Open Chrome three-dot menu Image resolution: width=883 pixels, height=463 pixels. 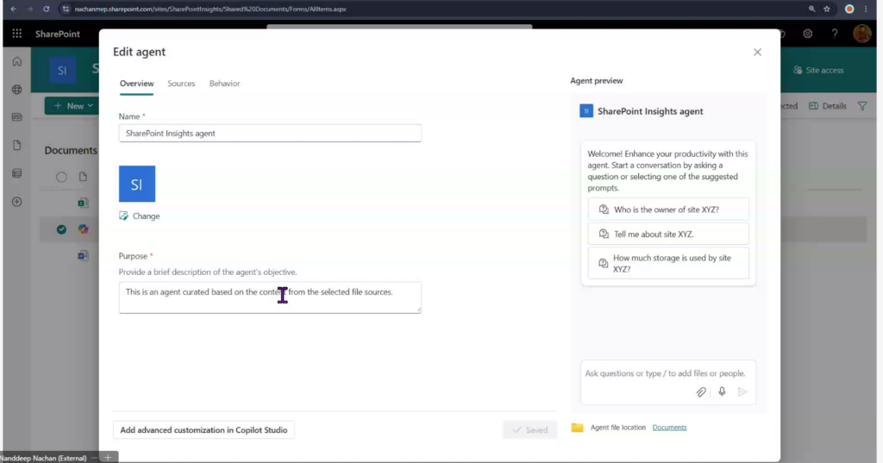tap(866, 9)
